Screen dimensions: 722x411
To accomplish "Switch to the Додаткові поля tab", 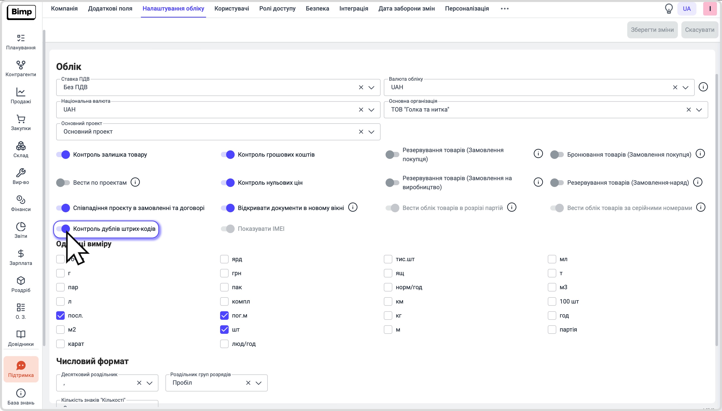I will coord(110,9).
